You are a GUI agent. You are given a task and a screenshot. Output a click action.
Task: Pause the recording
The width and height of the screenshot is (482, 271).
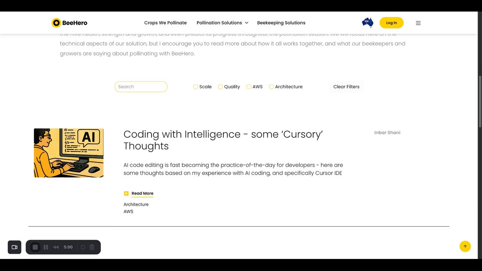click(46, 247)
